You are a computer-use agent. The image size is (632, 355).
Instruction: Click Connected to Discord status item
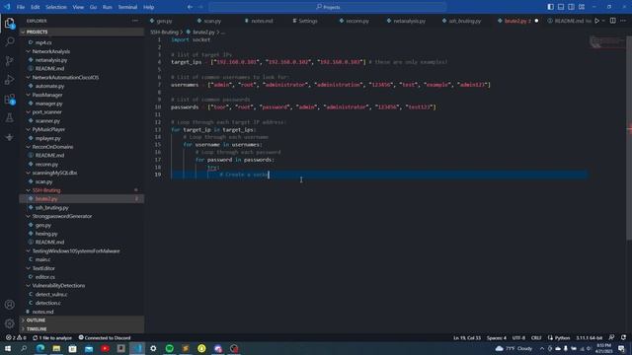(105, 337)
